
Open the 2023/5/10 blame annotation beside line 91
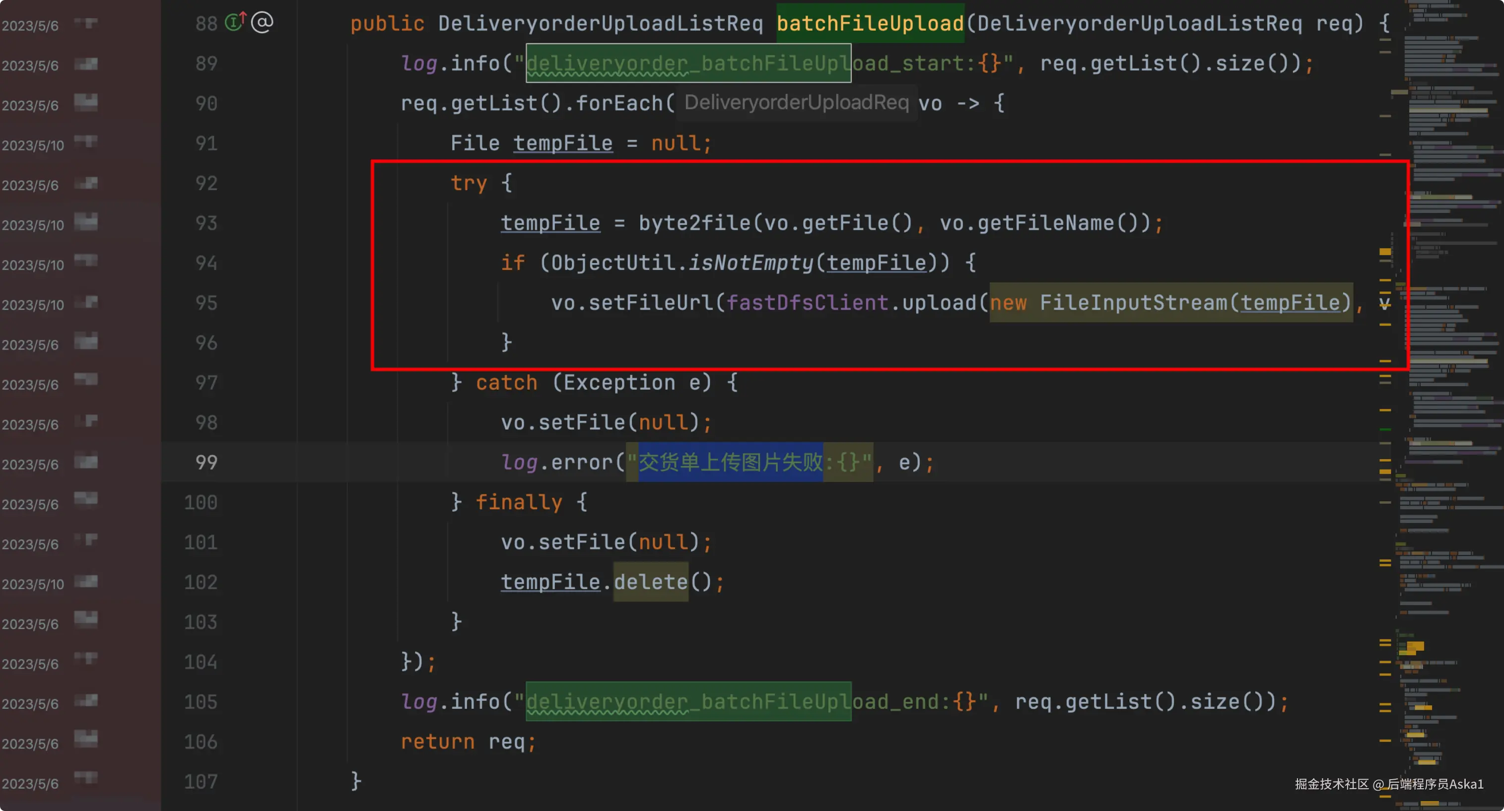point(33,145)
